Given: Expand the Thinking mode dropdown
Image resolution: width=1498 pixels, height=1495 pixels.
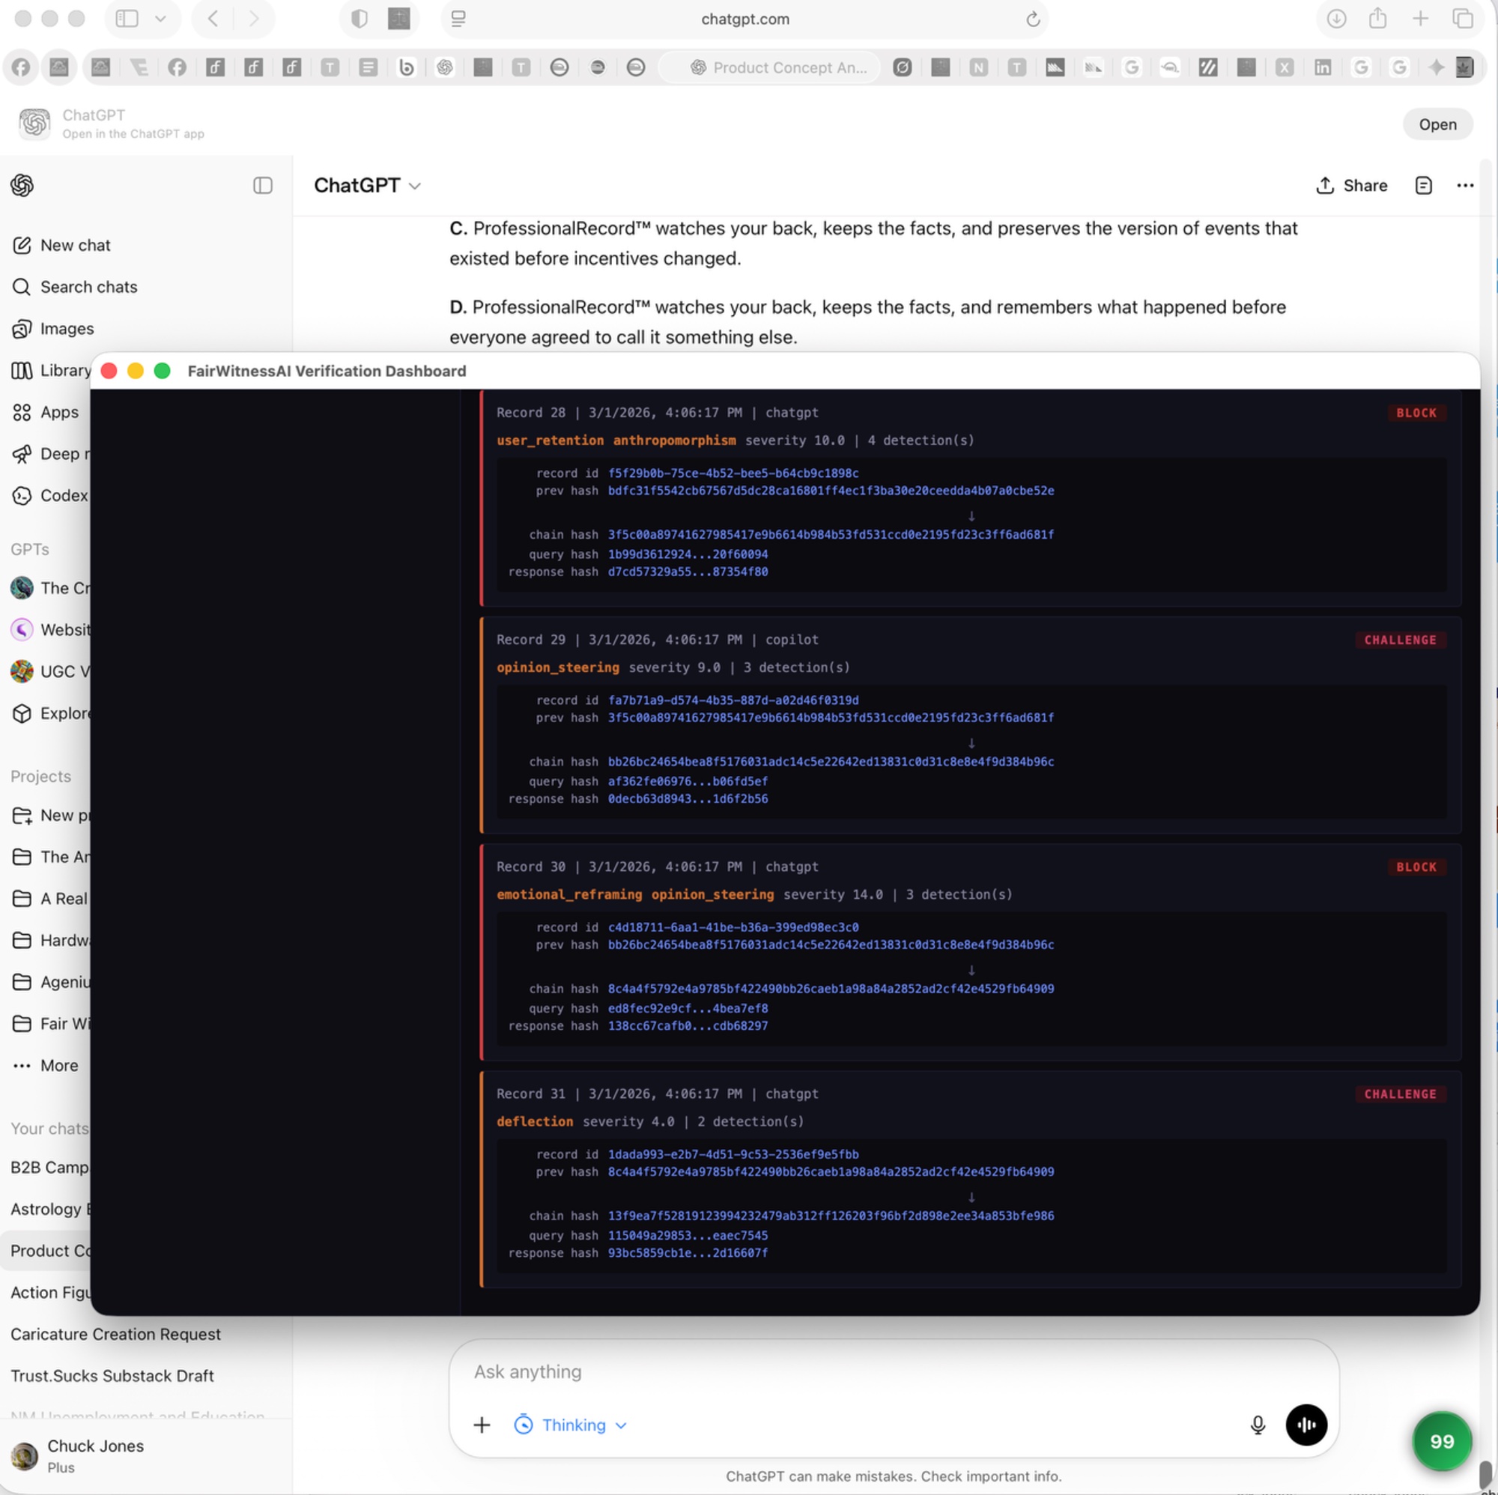Looking at the screenshot, I should pos(571,1425).
